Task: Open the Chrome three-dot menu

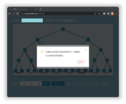Action: click(116, 14)
